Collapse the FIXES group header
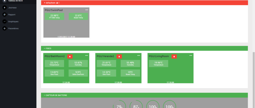 click(x=144, y=48)
